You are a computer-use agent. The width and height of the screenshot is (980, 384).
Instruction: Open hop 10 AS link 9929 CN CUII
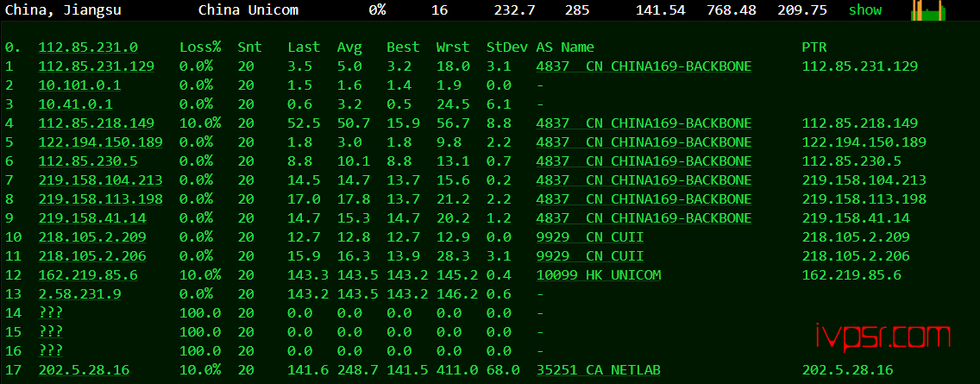(x=589, y=237)
